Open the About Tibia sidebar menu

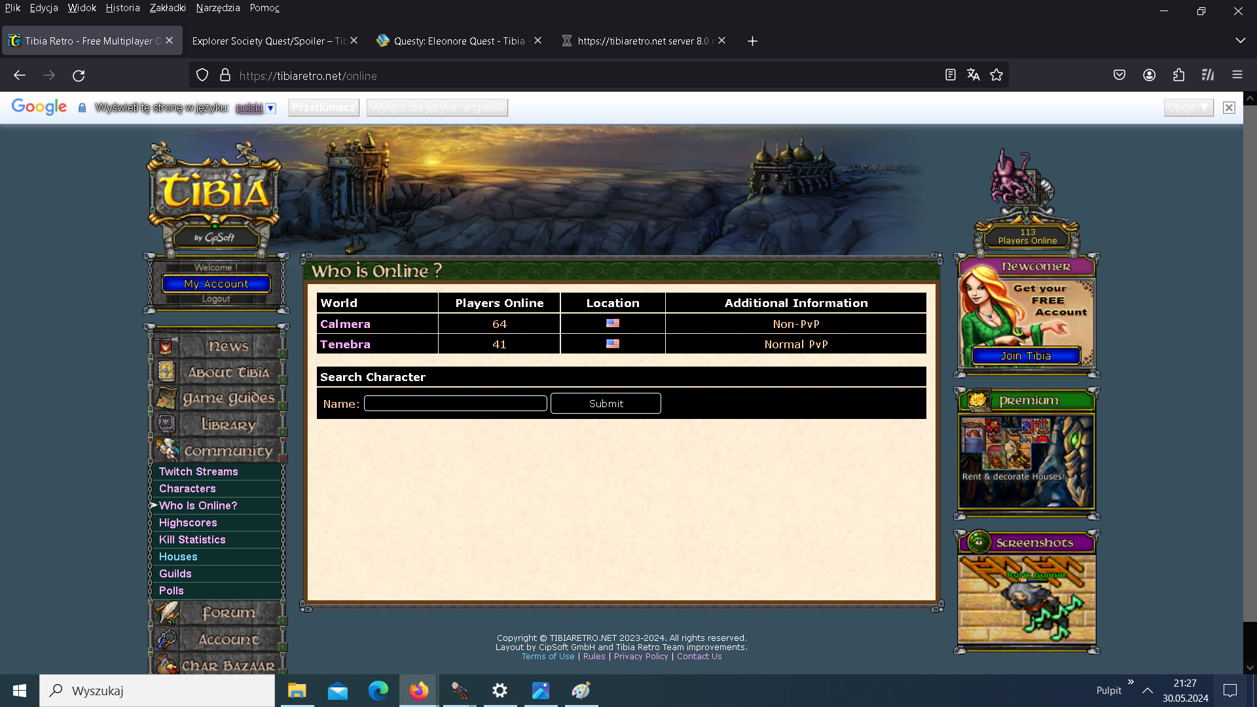click(217, 372)
